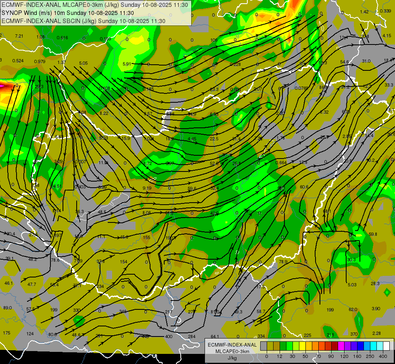
Task: Click the map value 154
Action: coord(123,262)
